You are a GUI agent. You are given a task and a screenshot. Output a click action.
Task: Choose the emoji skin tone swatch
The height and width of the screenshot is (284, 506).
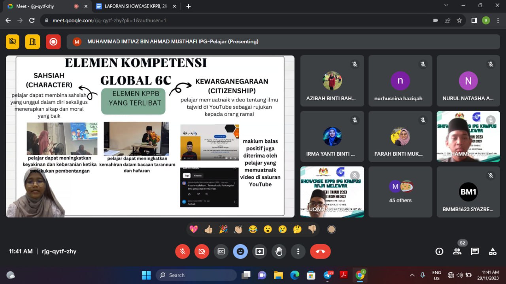coord(331,229)
